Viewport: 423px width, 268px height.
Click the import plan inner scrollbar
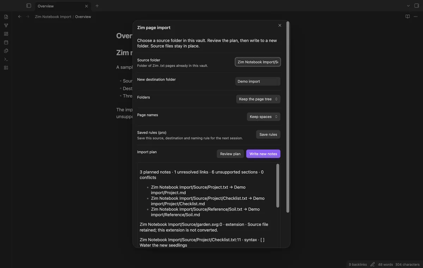[x=278, y=185]
